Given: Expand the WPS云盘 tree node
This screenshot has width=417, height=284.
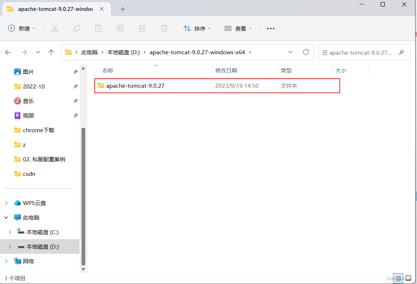Looking at the screenshot, I should click(x=6, y=203).
